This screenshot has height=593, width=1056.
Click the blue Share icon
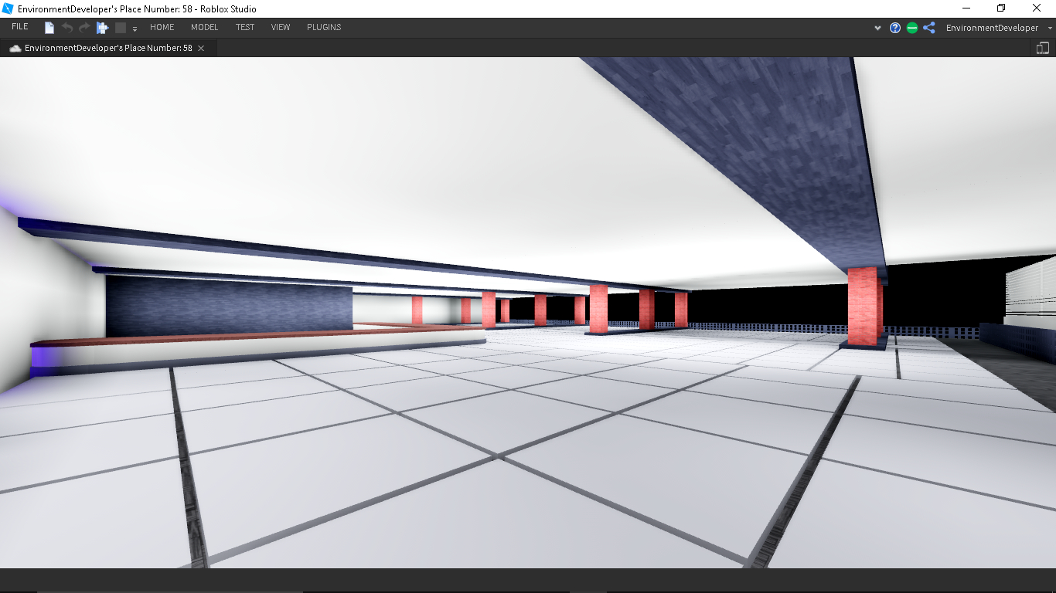coord(929,28)
